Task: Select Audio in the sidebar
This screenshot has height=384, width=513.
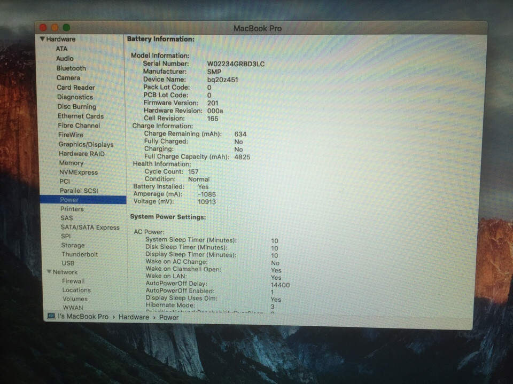Action: coord(65,58)
